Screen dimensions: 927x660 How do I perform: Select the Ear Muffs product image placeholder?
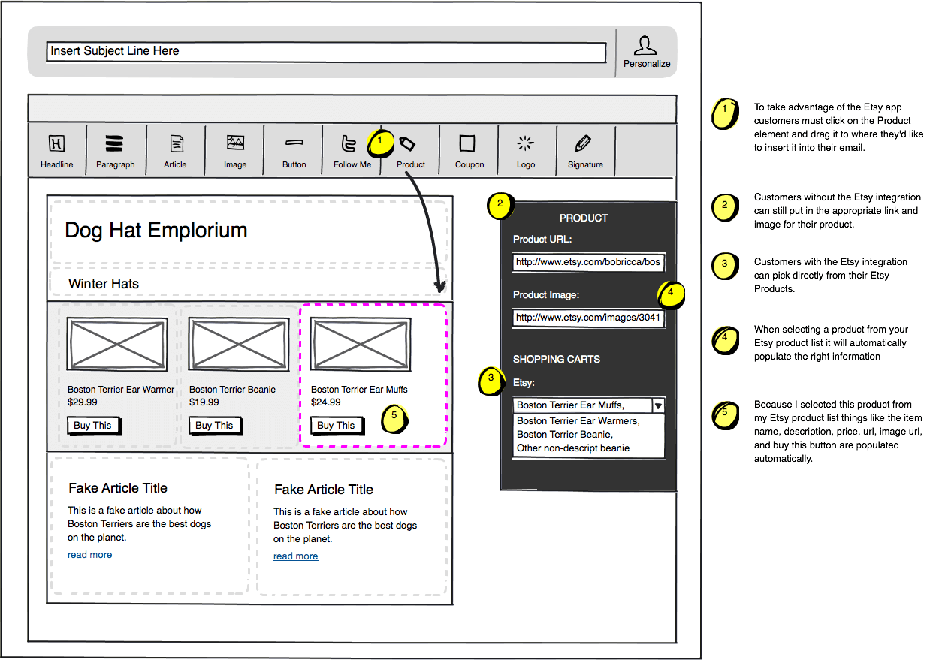click(361, 344)
